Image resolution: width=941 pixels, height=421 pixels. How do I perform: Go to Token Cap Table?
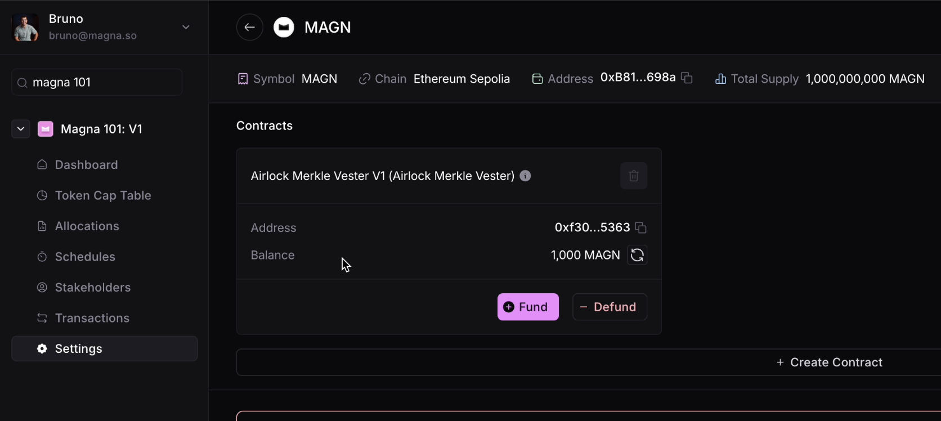[x=102, y=195]
